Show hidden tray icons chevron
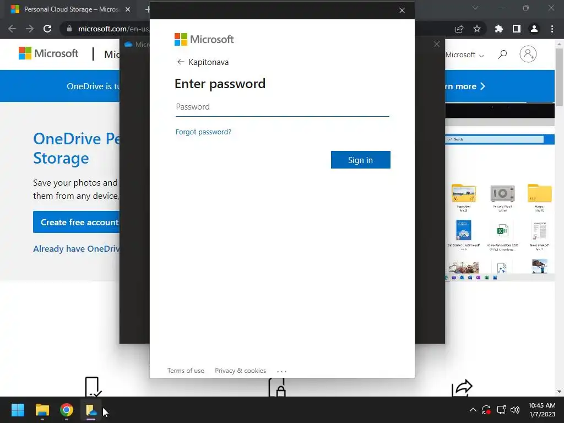The height and width of the screenshot is (423, 564). pos(473,410)
